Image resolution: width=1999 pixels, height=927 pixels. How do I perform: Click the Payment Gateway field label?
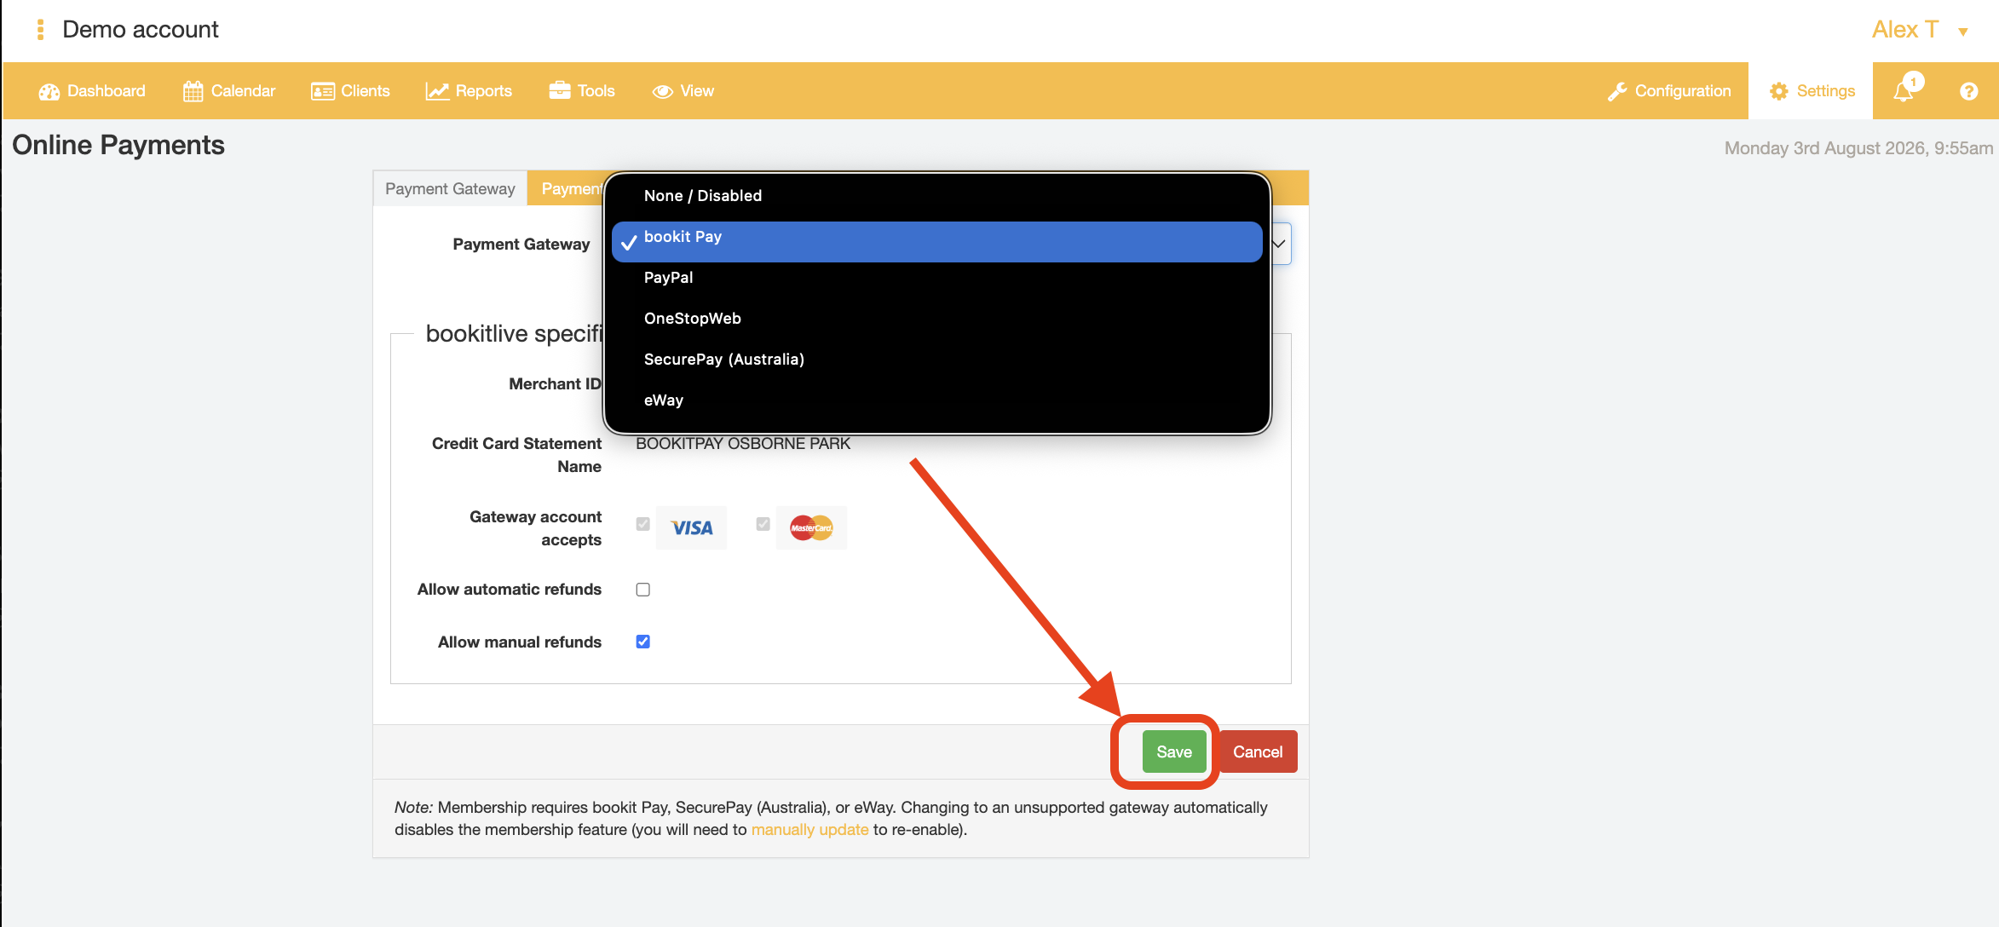(521, 245)
